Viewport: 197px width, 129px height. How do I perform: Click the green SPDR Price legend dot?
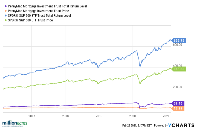point(5,20)
